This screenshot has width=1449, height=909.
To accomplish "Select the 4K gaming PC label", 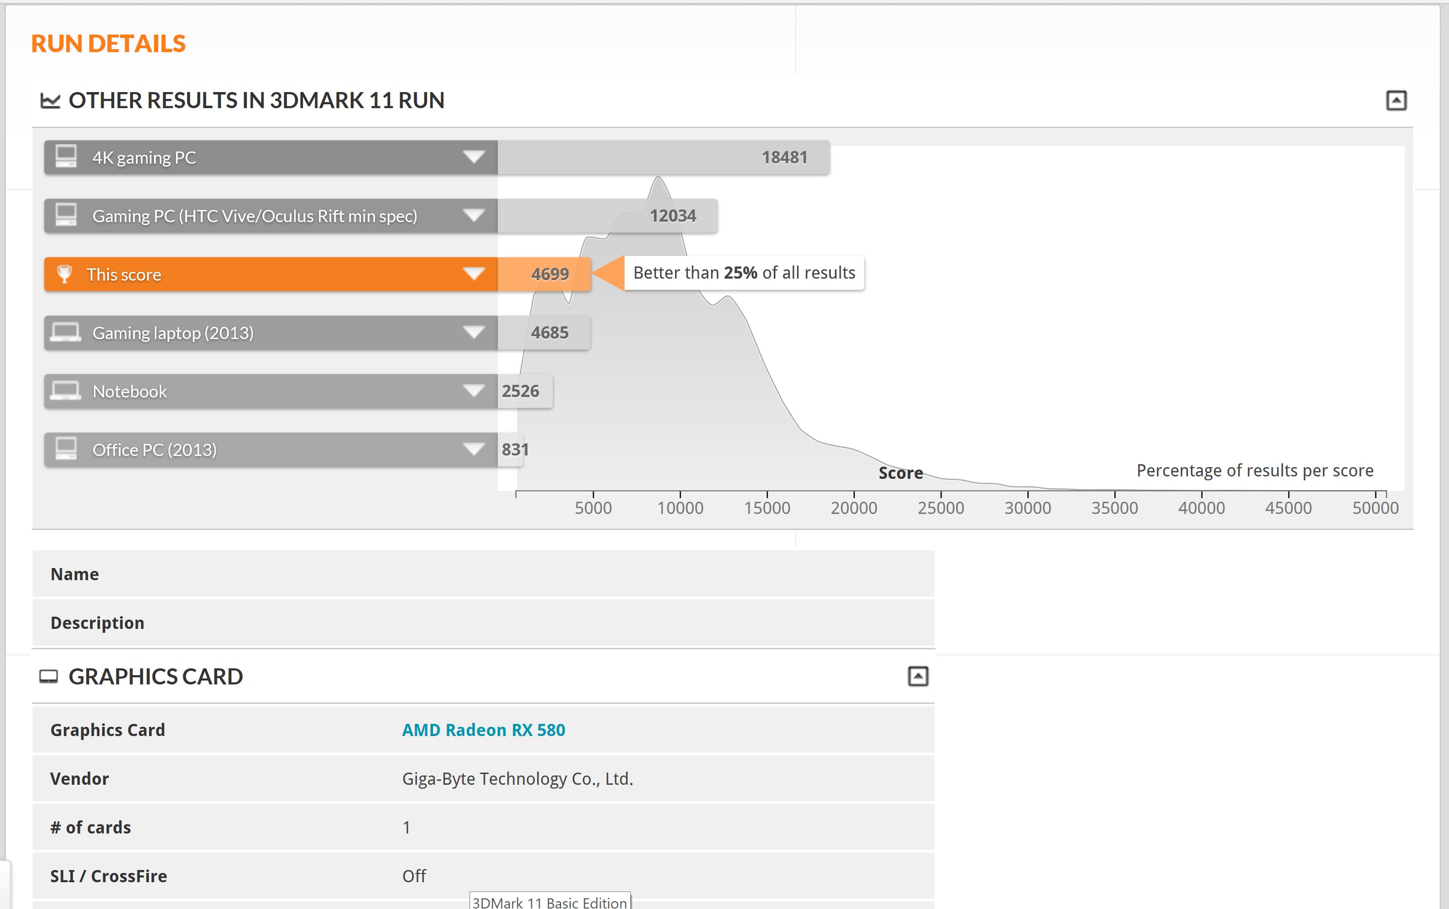I will [144, 157].
